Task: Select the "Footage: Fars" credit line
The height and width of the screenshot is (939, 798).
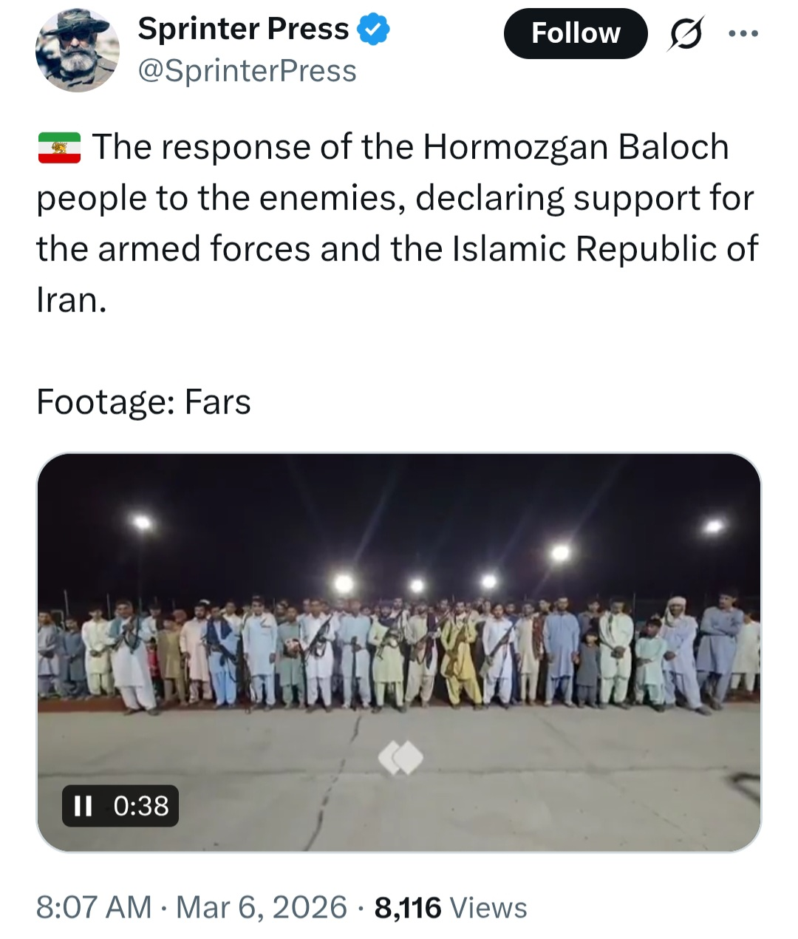Action: click(144, 403)
